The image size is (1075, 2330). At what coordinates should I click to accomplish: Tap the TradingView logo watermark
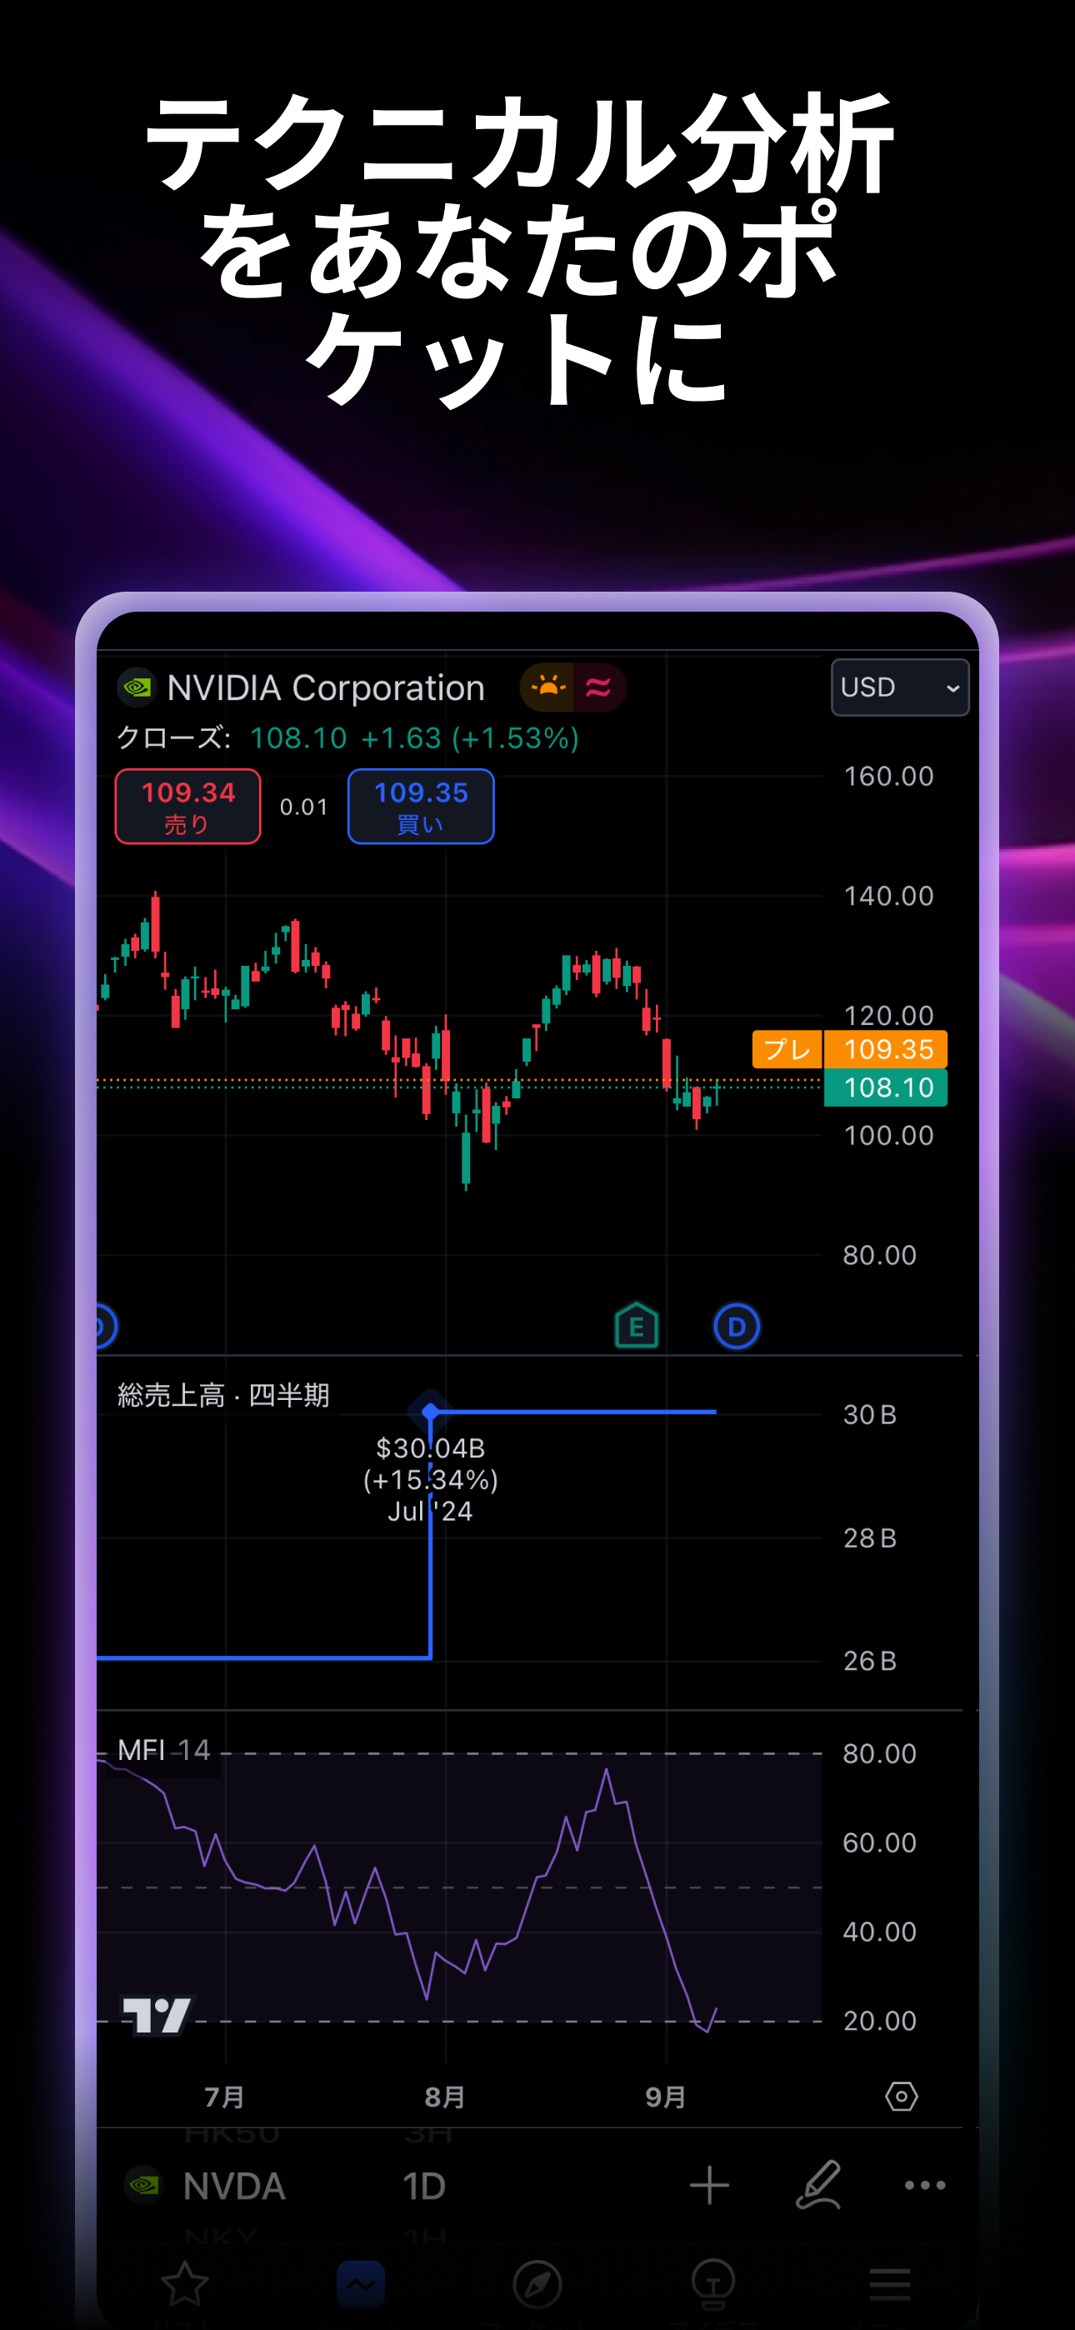[x=157, y=2015]
